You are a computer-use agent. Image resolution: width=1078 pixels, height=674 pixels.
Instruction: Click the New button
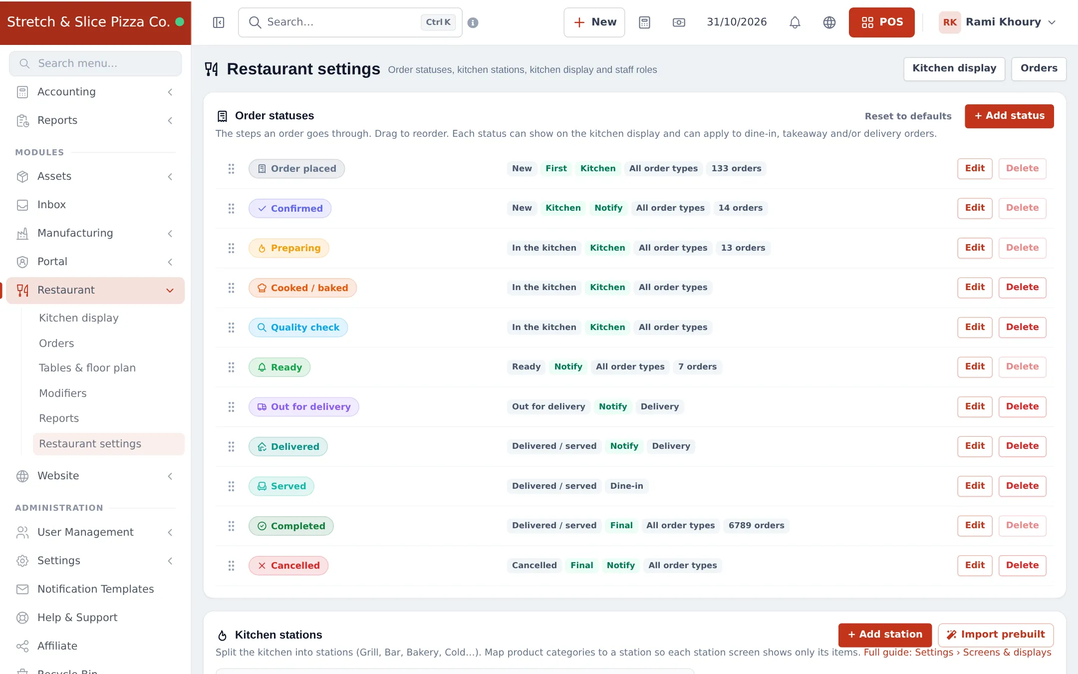point(594,22)
